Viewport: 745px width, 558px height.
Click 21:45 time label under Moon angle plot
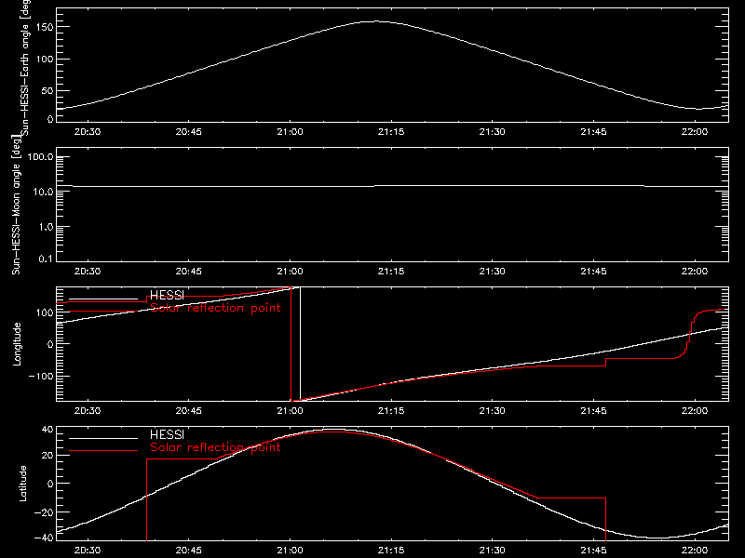593,272
